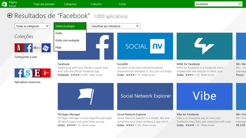Click the R$ 9,99 price text

240,125
